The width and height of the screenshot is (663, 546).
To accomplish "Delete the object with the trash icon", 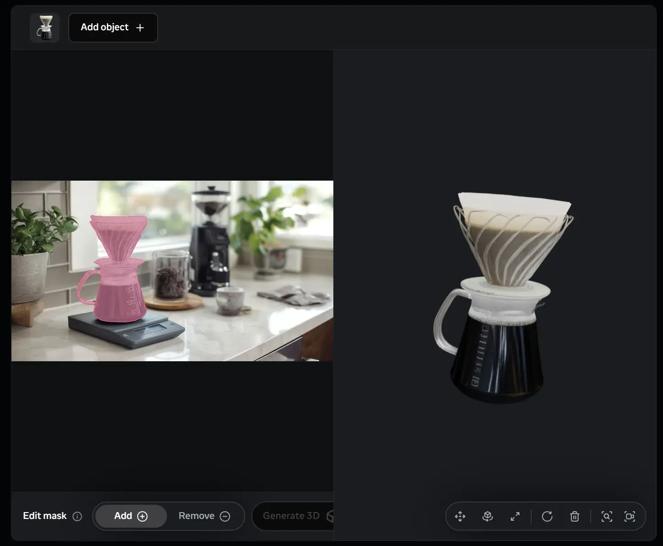I will pyautogui.click(x=575, y=517).
